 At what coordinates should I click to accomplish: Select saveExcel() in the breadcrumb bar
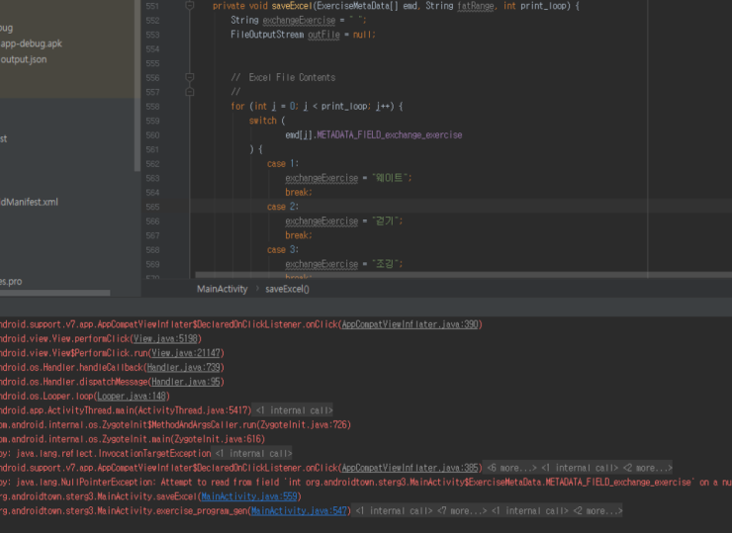tap(287, 289)
